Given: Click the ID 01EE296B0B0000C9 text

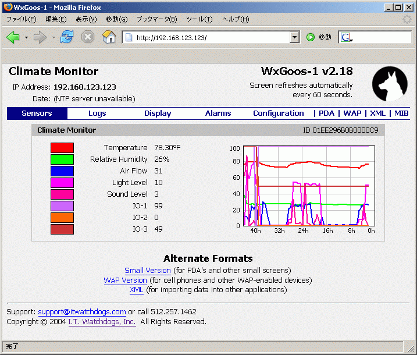Looking at the screenshot, I should (x=341, y=130).
